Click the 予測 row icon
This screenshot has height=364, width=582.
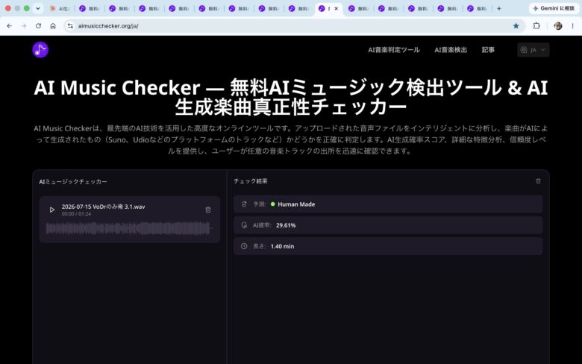pos(244,204)
